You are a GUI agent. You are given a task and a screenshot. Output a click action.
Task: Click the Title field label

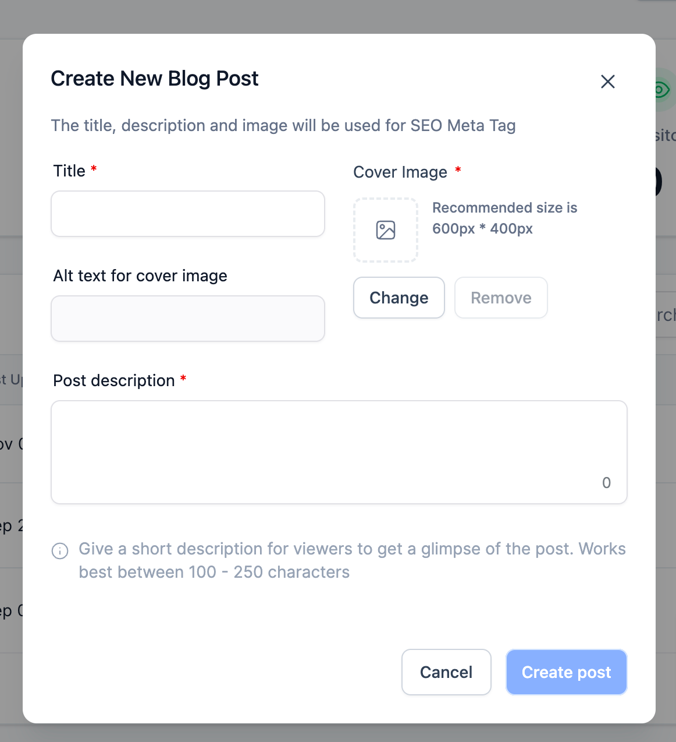pos(69,171)
